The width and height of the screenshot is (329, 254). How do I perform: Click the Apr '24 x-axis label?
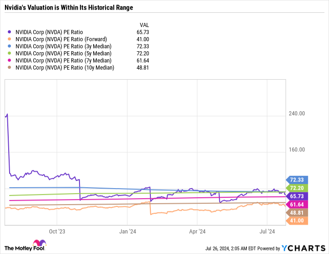pyautogui.click(x=197, y=232)
